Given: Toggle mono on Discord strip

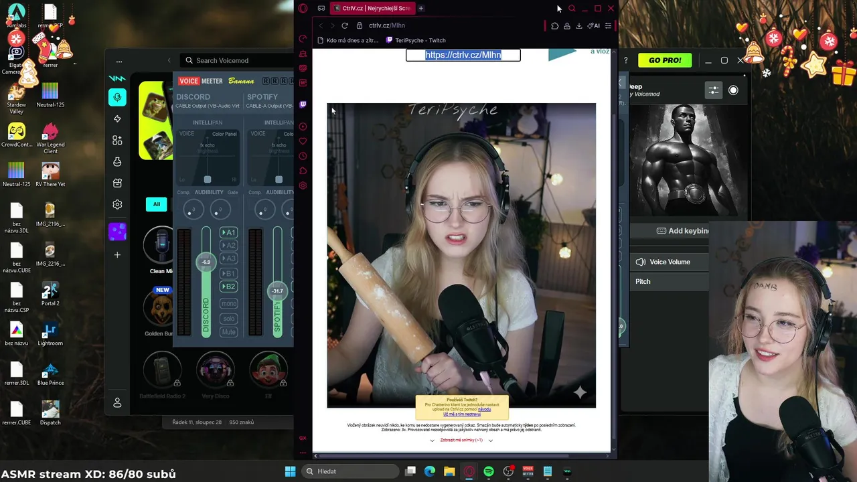Looking at the screenshot, I should [x=229, y=303].
